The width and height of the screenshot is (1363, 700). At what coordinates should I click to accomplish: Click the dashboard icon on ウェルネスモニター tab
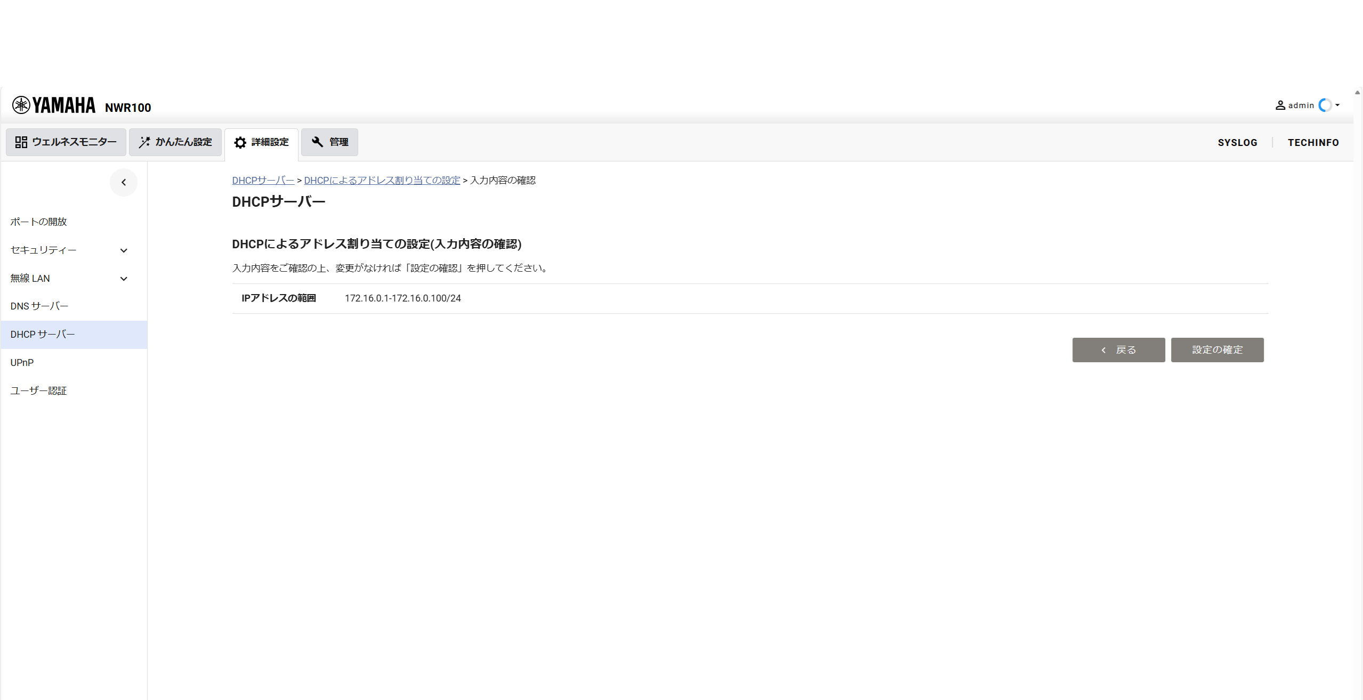(21, 142)
